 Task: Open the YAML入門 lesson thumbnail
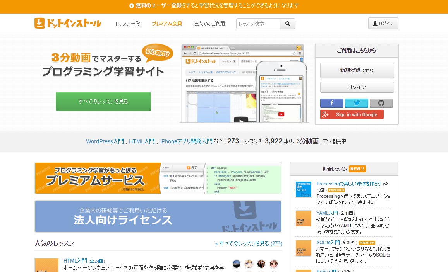point(304,219)
